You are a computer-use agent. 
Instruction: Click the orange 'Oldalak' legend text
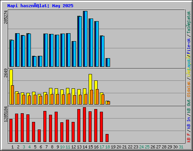(188, 89)
